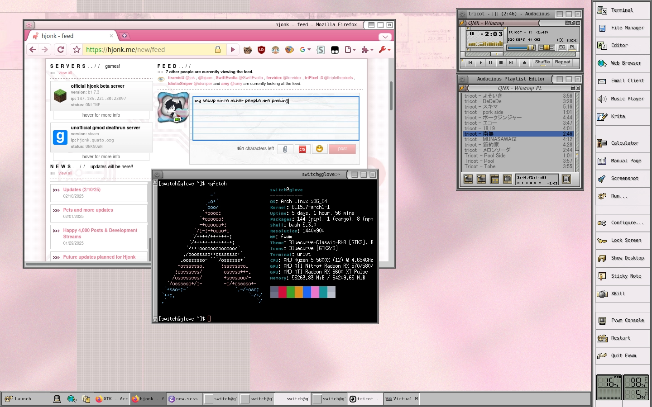
Task: Open Happy 4,000 Posts & Development Streams link
Action: click(100, 233)
